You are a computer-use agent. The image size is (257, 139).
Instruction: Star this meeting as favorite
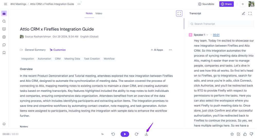click(232, 134)
